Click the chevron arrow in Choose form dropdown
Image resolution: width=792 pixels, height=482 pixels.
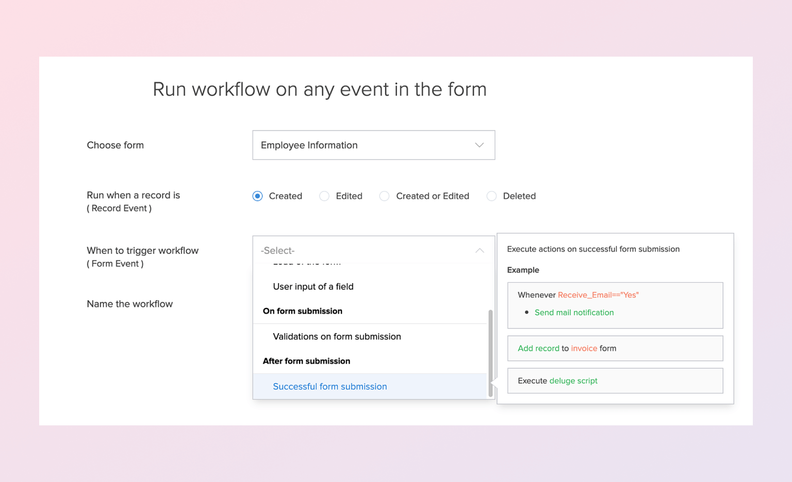pyautogui.click(x=479, y=145)
